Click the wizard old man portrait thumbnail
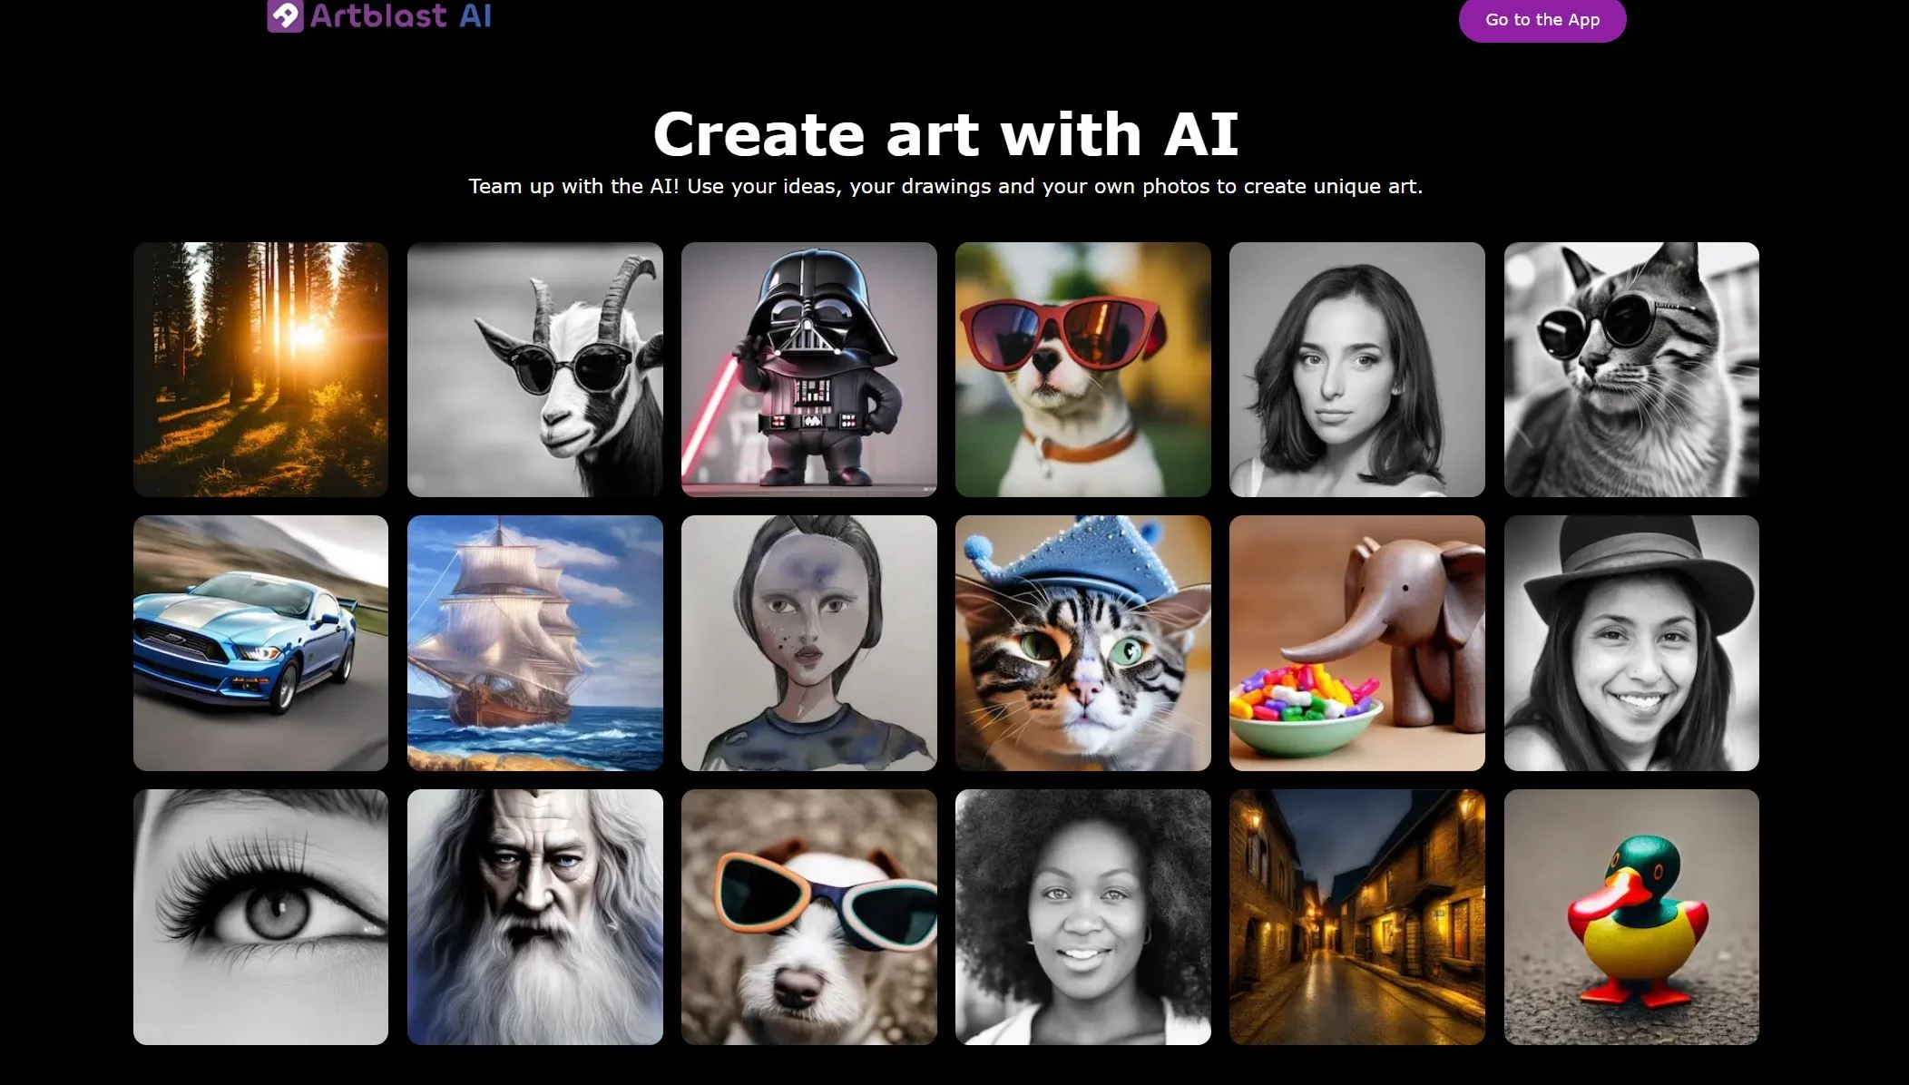The width and height of the screenshot is (1909, 1085). pyautogui.click(x=534, y=916)
